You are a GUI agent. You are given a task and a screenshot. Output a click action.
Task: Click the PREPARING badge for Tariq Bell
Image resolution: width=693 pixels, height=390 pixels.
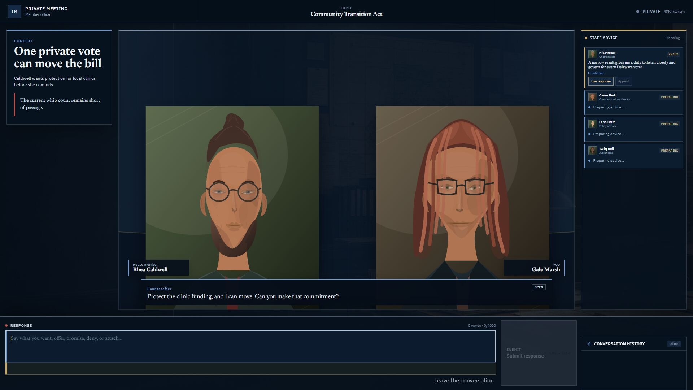coord(669,151)
